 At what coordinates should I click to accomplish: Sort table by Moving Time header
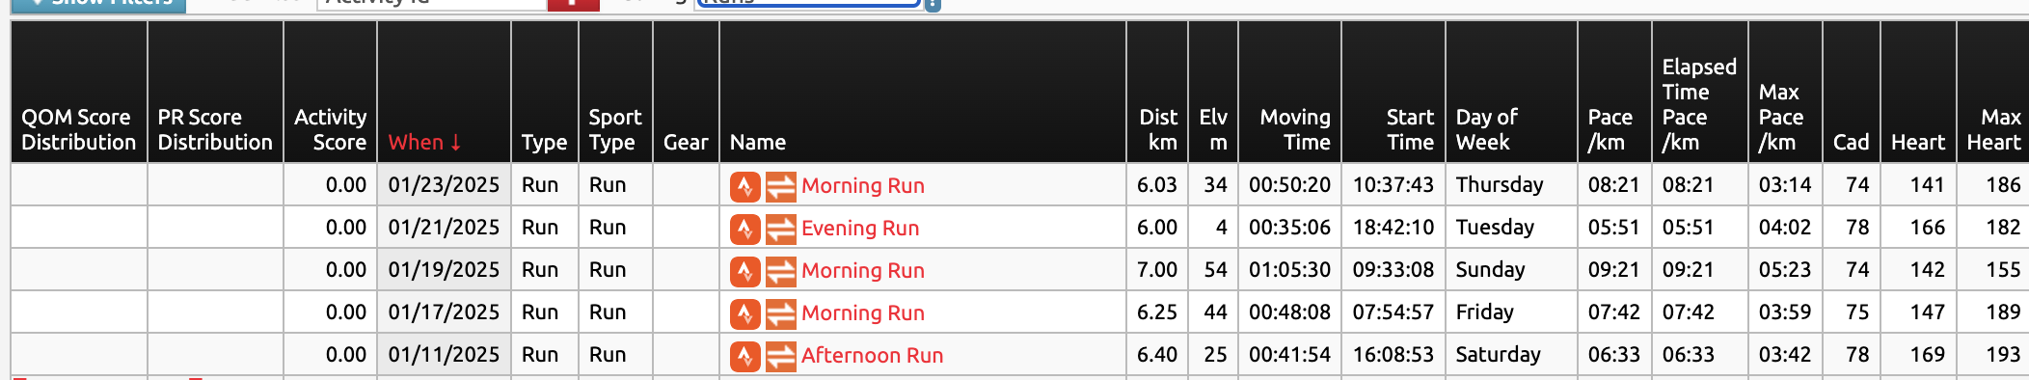tap(1295, 129)
